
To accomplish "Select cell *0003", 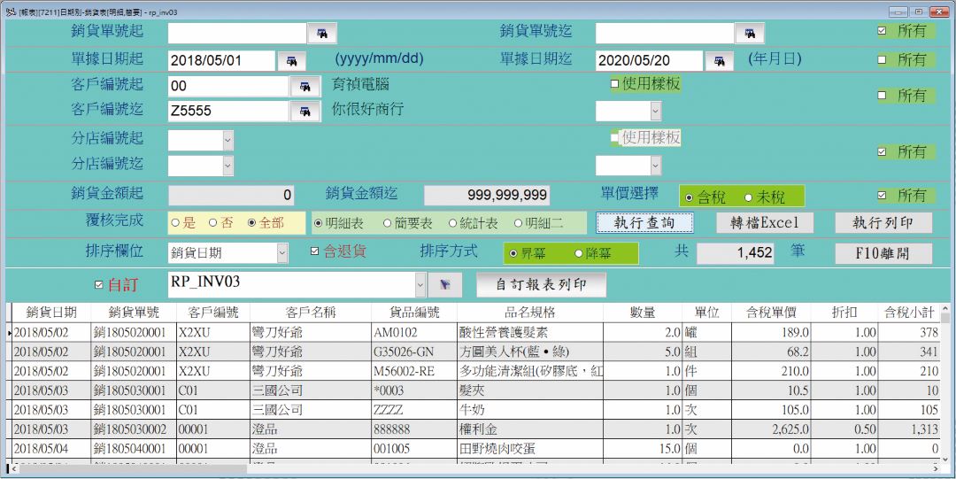I will pyautogui.click(x=414, y=390).
